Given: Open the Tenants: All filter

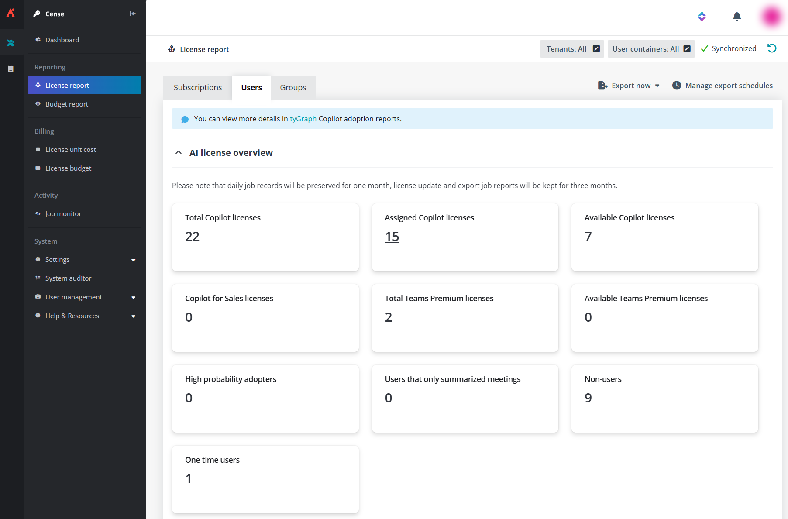Looking at the screenshot, I should (x=572, y=49).
